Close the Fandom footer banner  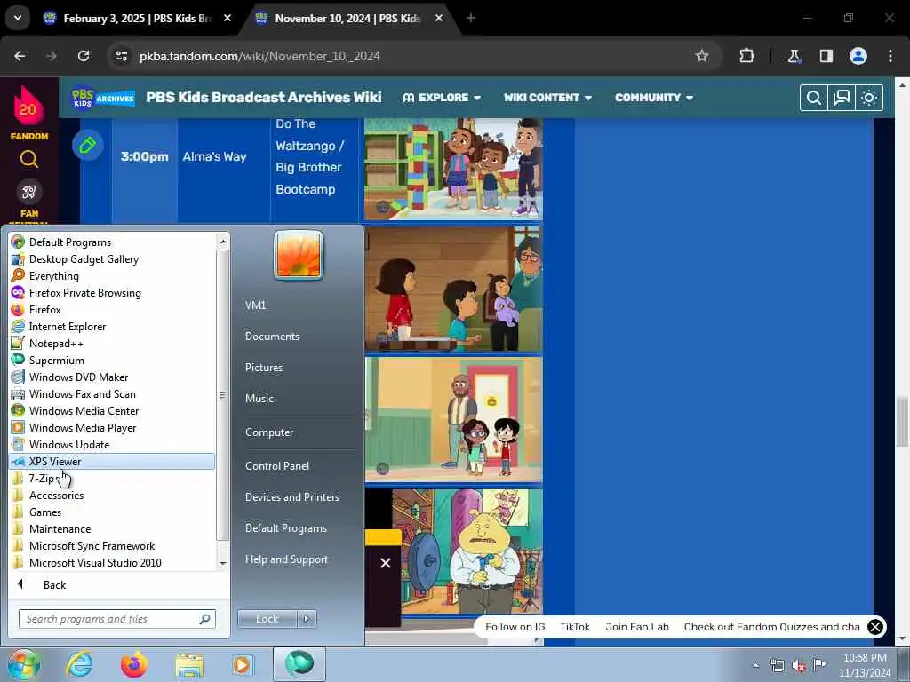point(875,627)
